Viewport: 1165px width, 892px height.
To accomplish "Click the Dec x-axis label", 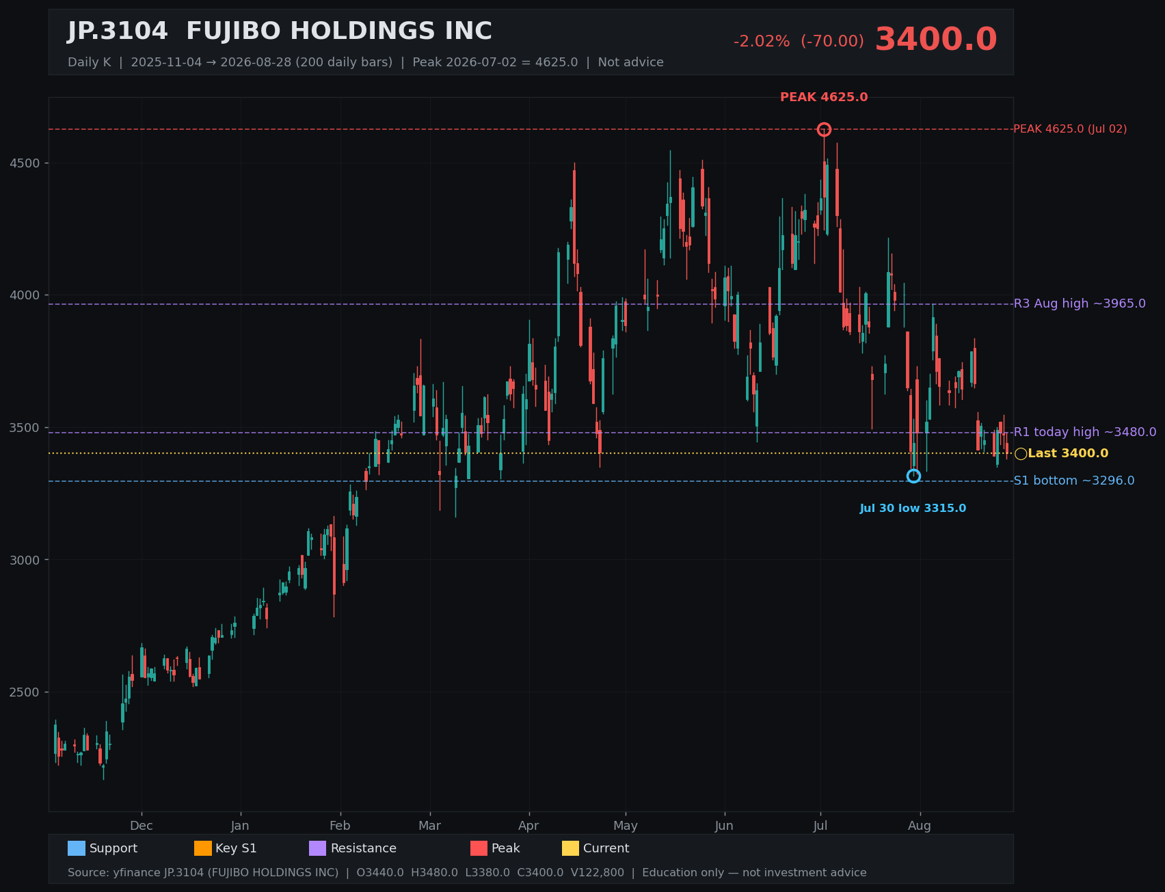I will point(142,826).
